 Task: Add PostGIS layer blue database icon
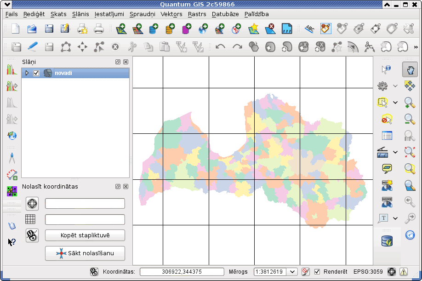(154, 29)
